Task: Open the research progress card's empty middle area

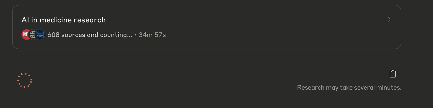Action: point(243,27)
